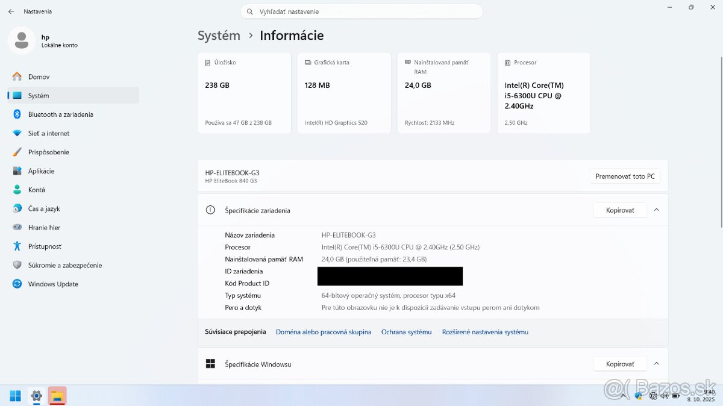Viewport: 723px width, 406px height.
Task: Click the Premenovať toto PC button
Action: (x=625, y=176)
